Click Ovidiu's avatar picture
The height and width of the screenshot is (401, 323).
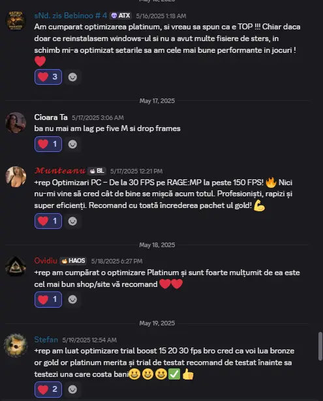[16, 267]
